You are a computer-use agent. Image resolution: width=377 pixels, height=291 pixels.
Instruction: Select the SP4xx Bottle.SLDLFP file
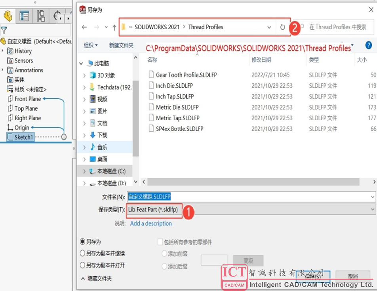click(x=180, y=128)
